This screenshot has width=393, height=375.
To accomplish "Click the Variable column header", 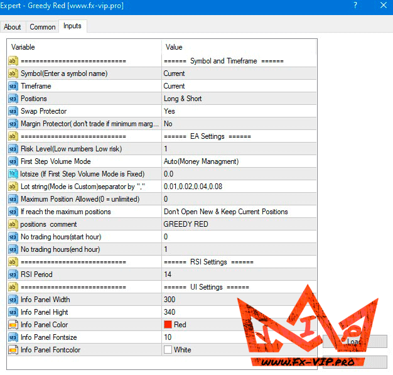I will 84,47.
